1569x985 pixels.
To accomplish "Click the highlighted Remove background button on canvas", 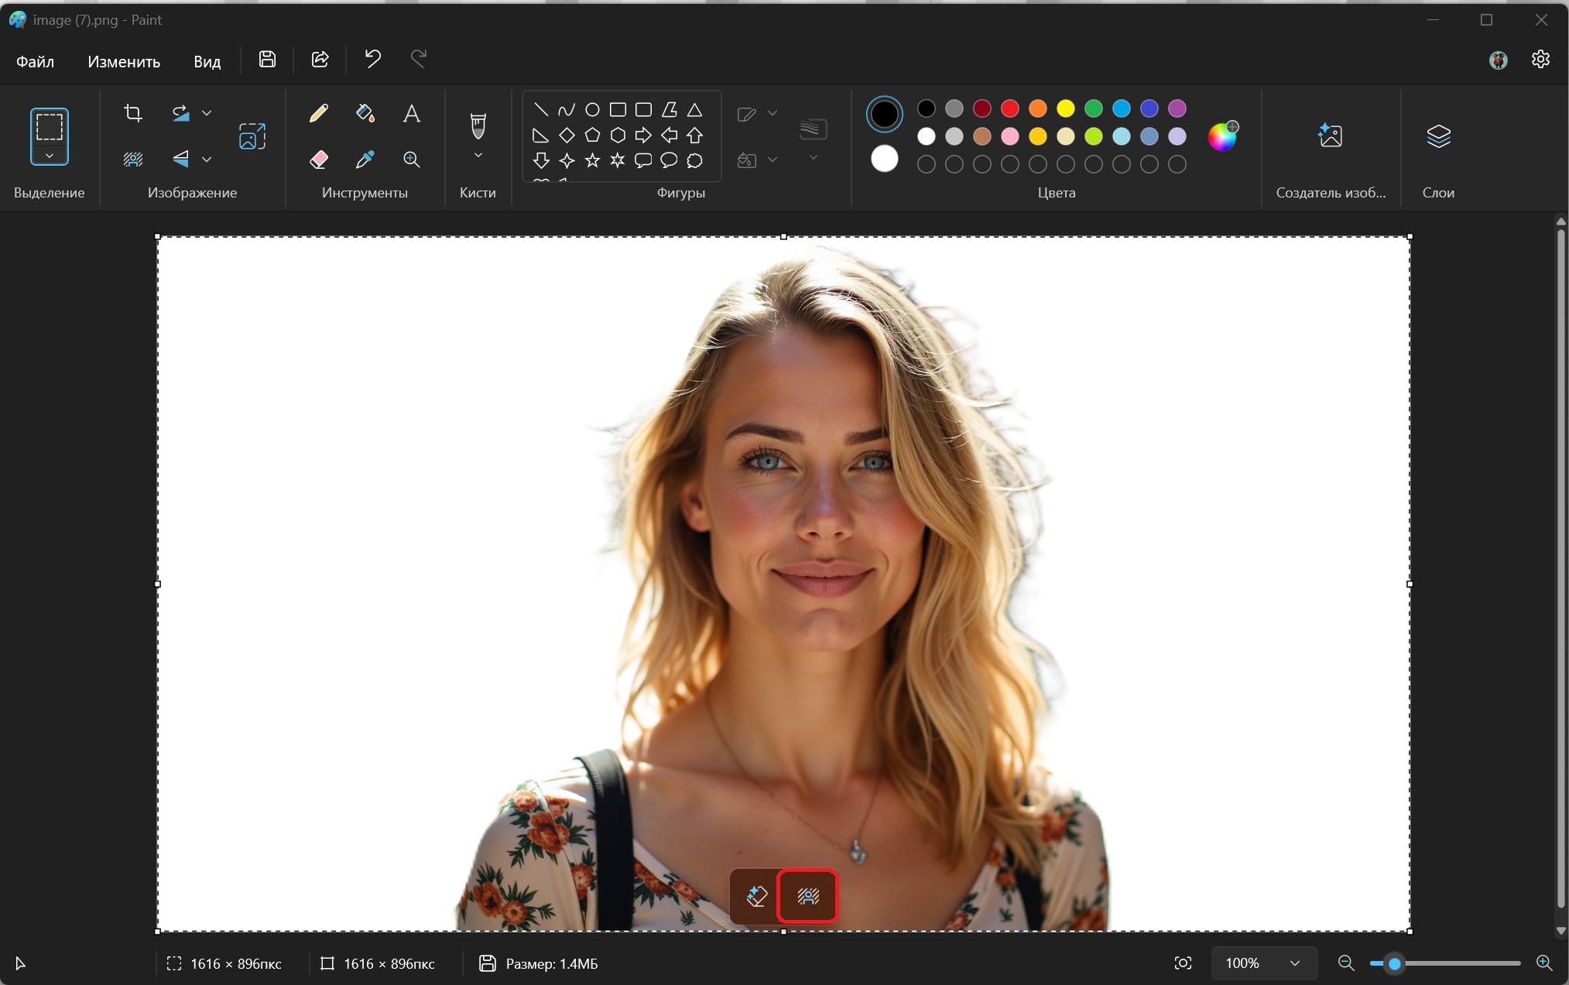I will click(x=808, y=896).
